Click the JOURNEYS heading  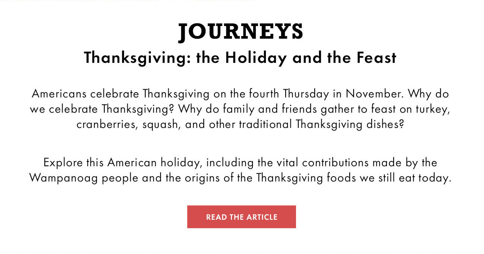pyautogui.click(x=241, y=32)
